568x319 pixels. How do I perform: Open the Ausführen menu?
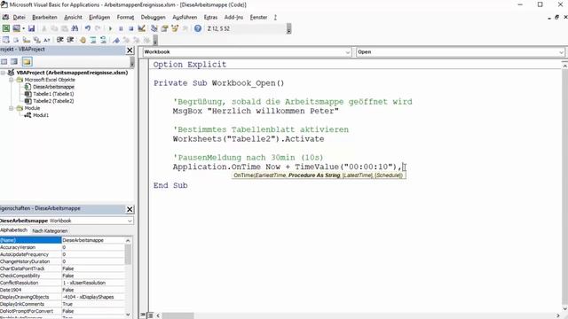tap(185, 17)
